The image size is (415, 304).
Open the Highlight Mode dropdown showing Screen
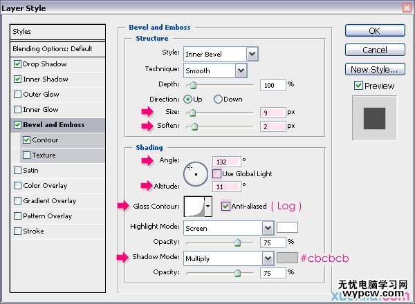point(228,228)
